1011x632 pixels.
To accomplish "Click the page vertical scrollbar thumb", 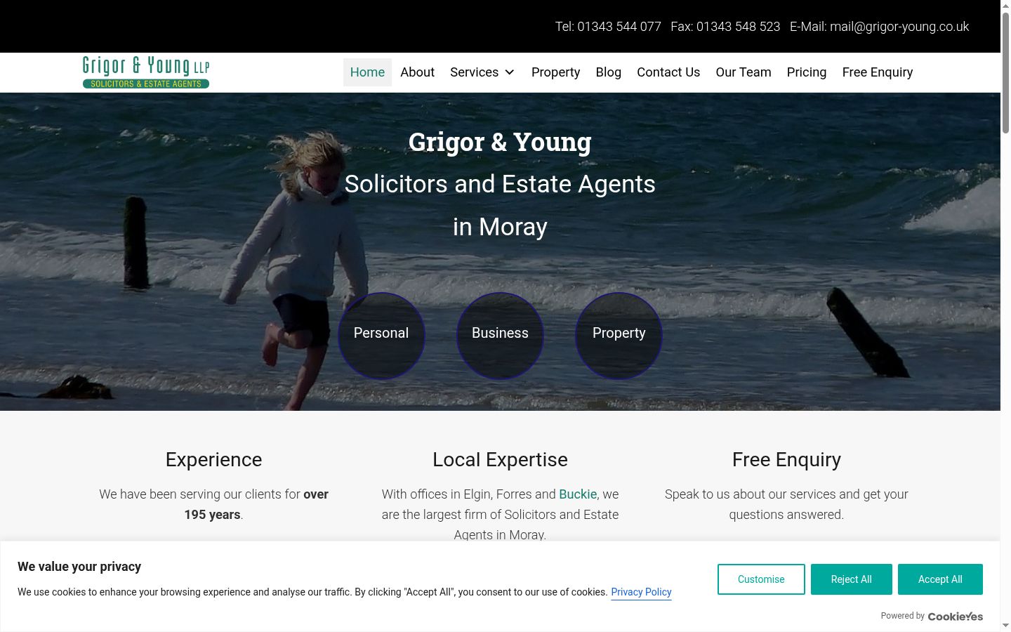I will [x=1005, y=72].
